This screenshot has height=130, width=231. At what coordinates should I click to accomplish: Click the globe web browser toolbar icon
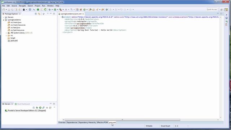click(x=107, y=10)
